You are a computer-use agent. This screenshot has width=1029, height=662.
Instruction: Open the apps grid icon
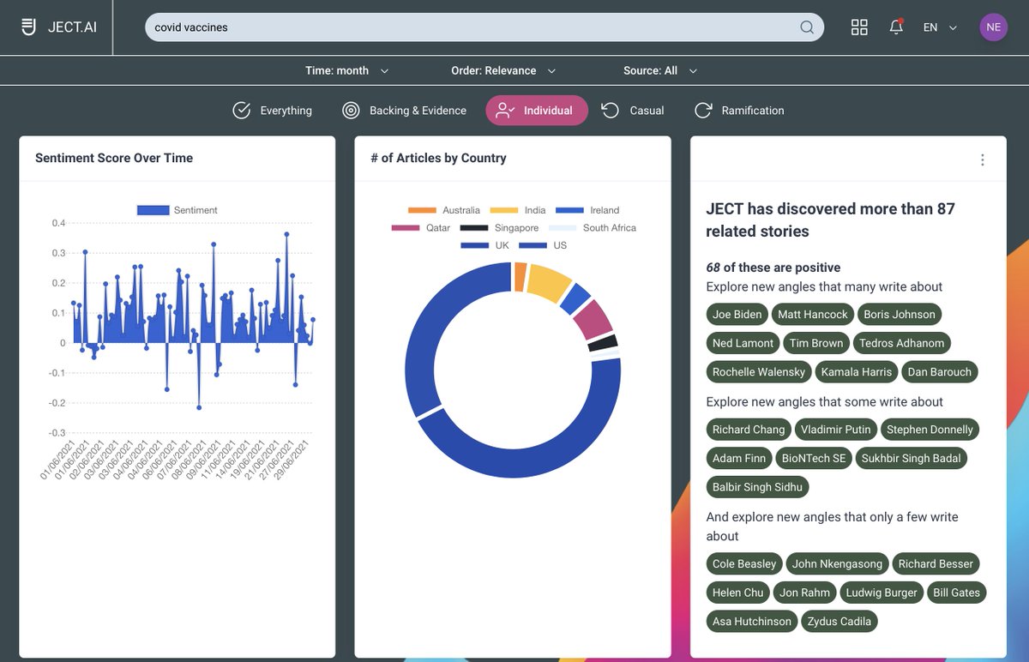click(859, 27)
